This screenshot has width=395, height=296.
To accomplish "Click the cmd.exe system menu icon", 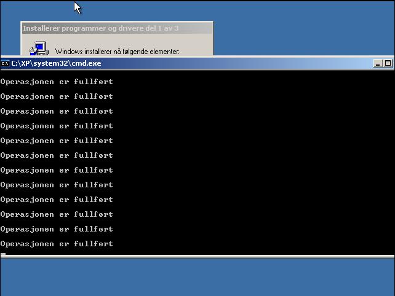I will click(5, 63).
